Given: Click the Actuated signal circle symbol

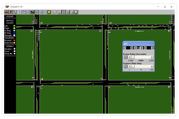Looking at the screenshot, I should tap(15, 49).
